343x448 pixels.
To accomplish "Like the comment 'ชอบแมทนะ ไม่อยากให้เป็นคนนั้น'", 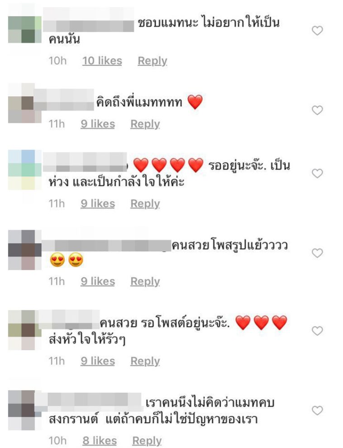I will pos(317,31).
